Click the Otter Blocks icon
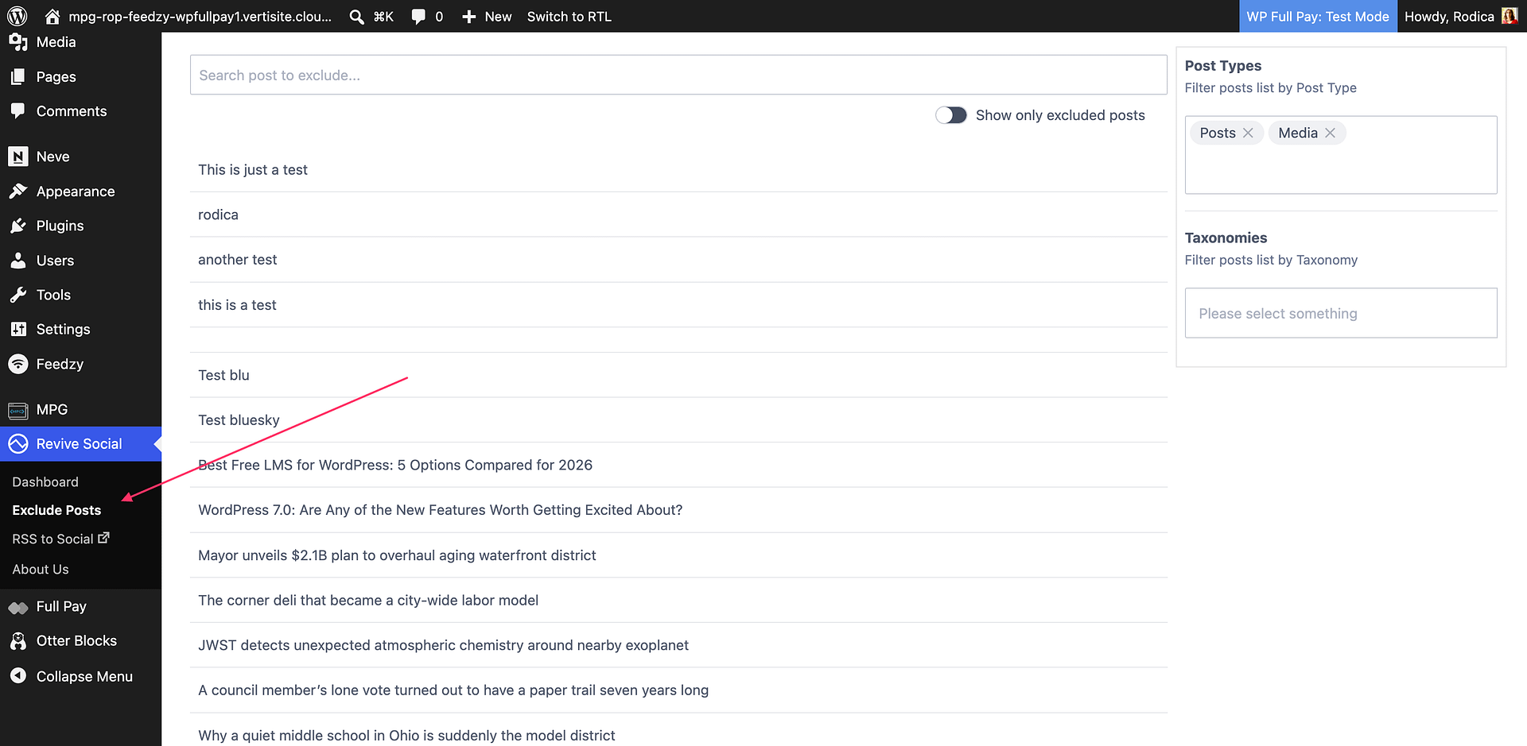 [18, 641]
